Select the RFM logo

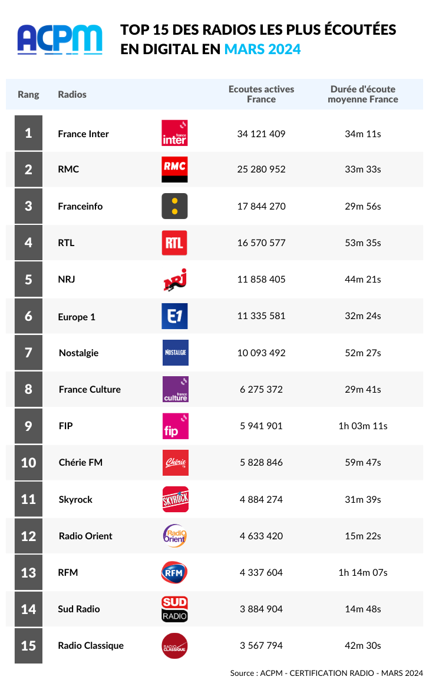[x=174, y=572]
